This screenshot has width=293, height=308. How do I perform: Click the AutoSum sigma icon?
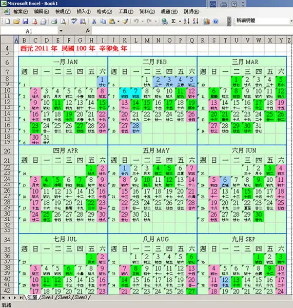(x=173, y=21)
